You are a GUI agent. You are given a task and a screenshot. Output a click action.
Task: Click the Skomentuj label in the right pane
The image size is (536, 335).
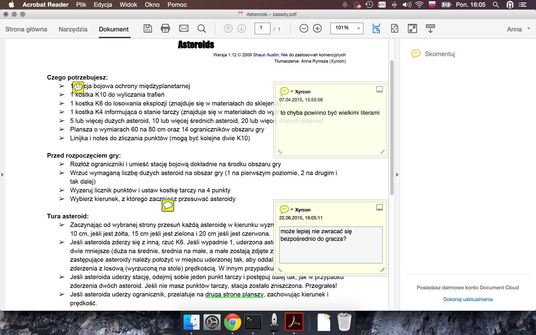point(440,54)
